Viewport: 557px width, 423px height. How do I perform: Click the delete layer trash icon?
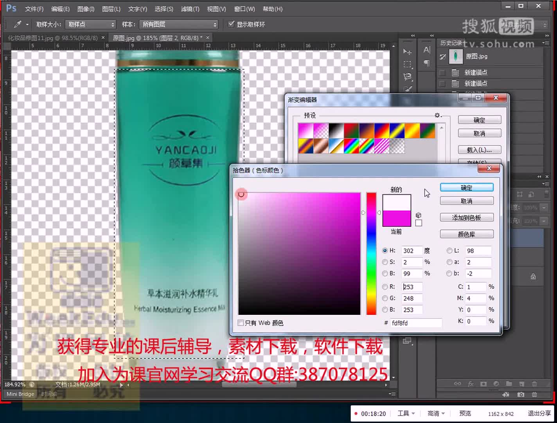point(534,384)
